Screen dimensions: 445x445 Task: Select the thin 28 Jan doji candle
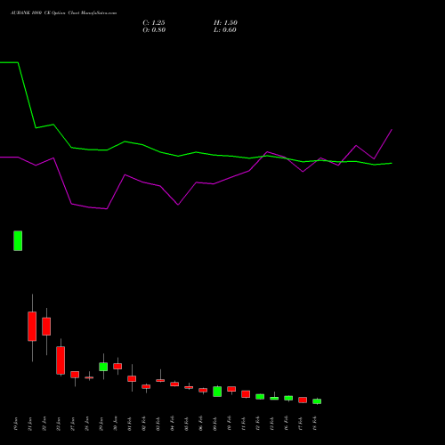tap(89, 377)
